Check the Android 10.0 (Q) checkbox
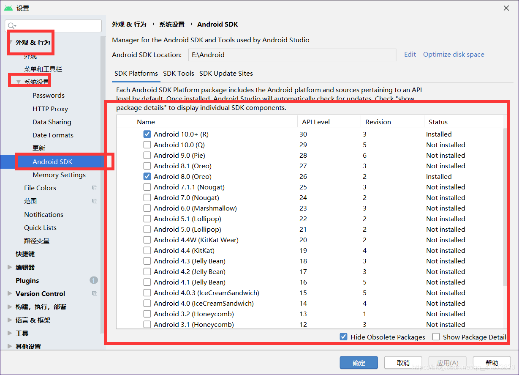Image resolution: width=519 pixels, height=375 pixels. pyautogui.click(x=147, y=145)
